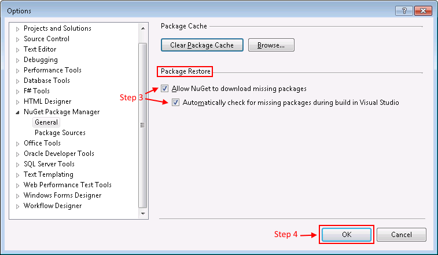Viewport: 438px width, 255px height.
Task: Select the General tree item
Action: [46, 122]
